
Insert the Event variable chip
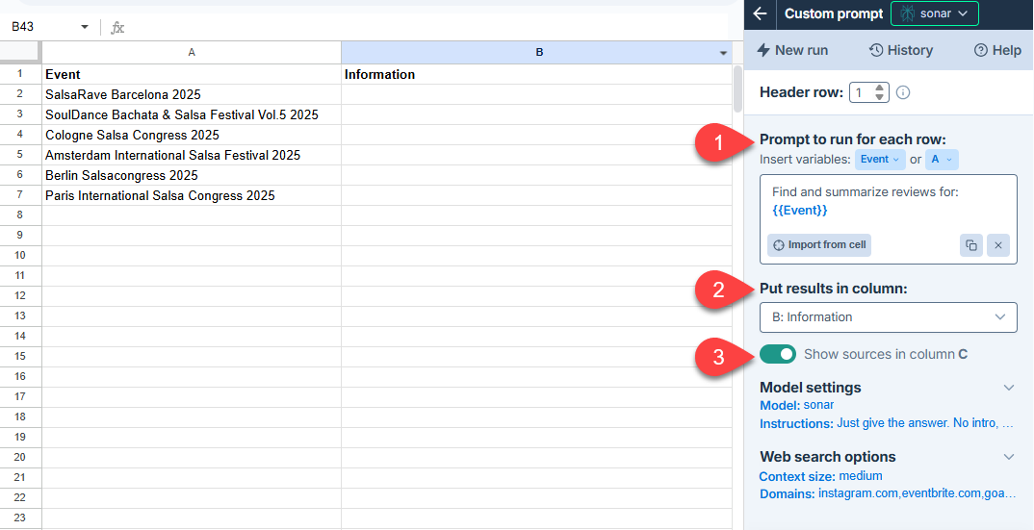click(x=880, y=160)
